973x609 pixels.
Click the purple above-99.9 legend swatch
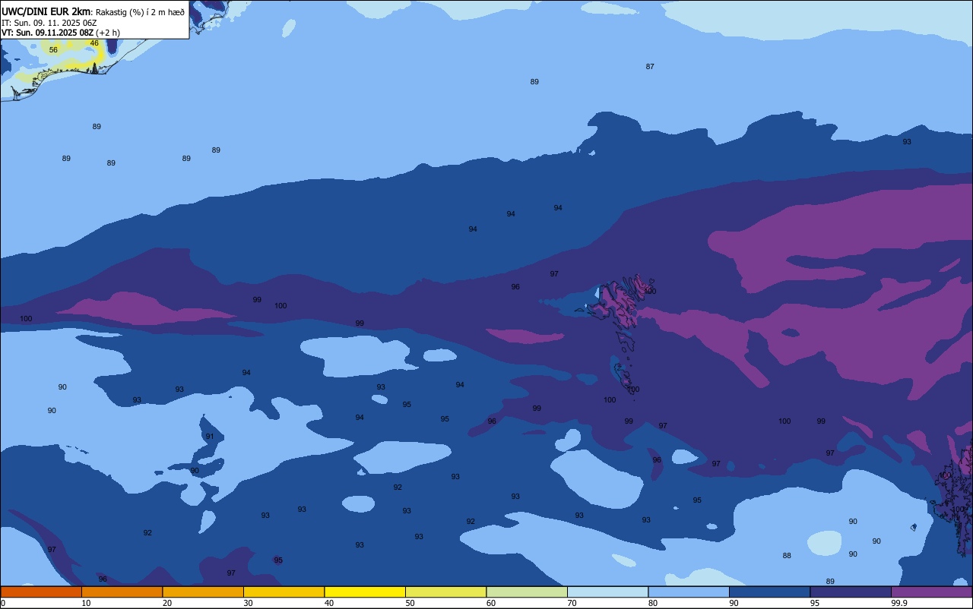tap(931, 592)
